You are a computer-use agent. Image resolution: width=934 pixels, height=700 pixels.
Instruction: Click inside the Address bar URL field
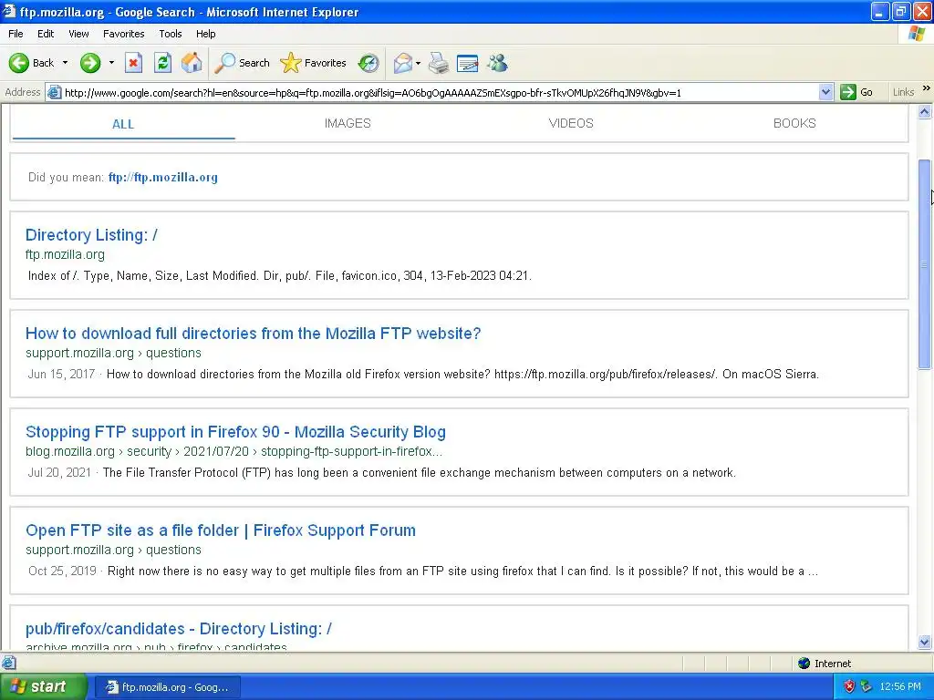click(441, 92)
